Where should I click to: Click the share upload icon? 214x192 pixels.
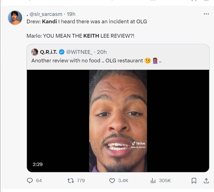[x=206, y=180]
